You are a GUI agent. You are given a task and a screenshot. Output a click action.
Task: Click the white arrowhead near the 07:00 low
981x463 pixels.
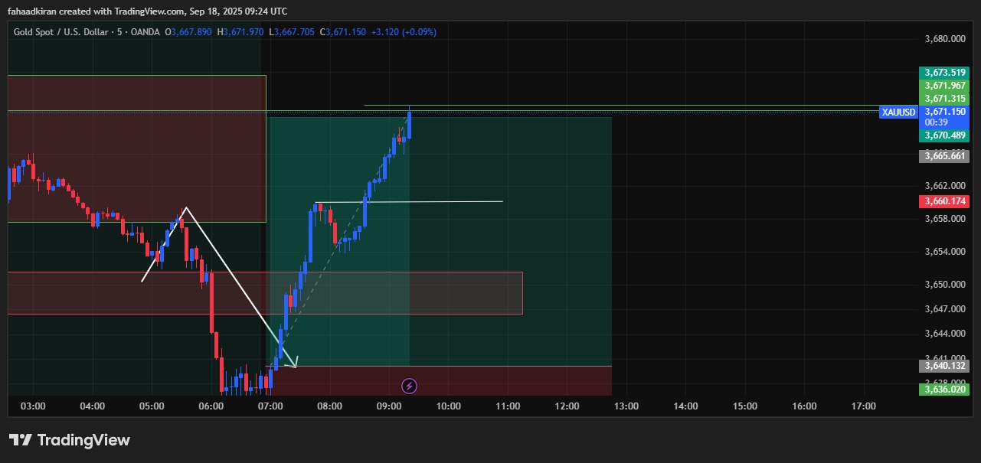point(292,363)
